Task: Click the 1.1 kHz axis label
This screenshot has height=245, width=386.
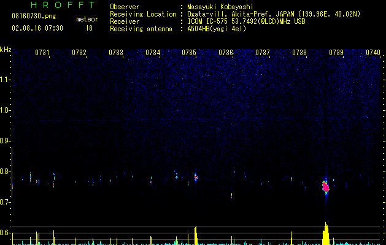Action: tap(5, 80)
